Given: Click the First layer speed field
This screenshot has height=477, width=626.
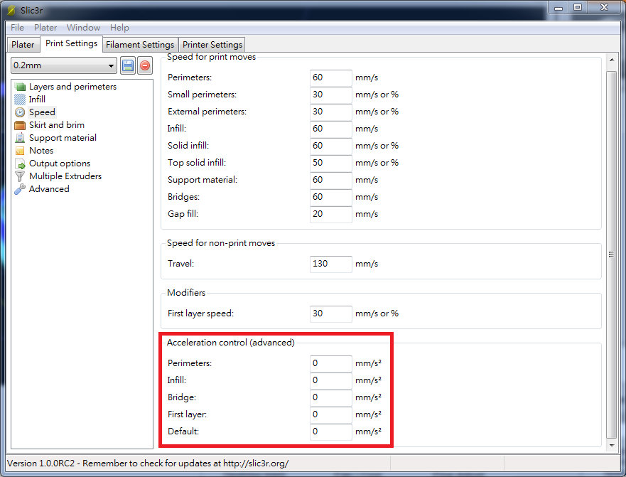Looking at the screenshot, I should pos(330,313).
